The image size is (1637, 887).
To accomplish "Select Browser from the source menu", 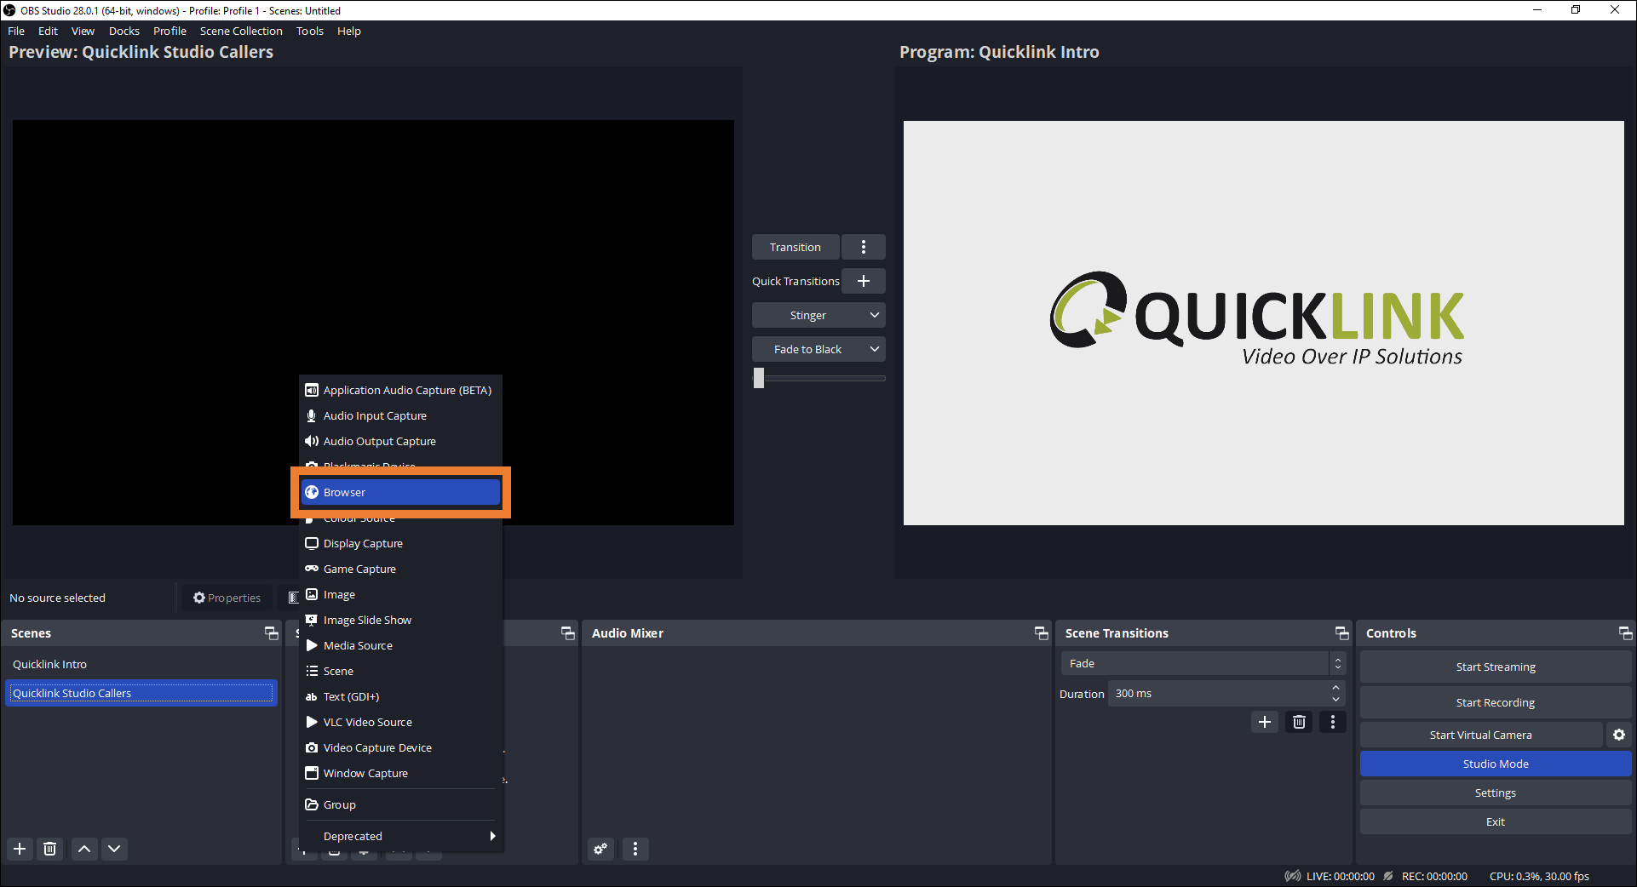I will [400, 492].
